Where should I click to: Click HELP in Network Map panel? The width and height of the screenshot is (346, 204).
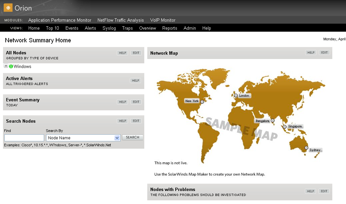click(311, 52)
